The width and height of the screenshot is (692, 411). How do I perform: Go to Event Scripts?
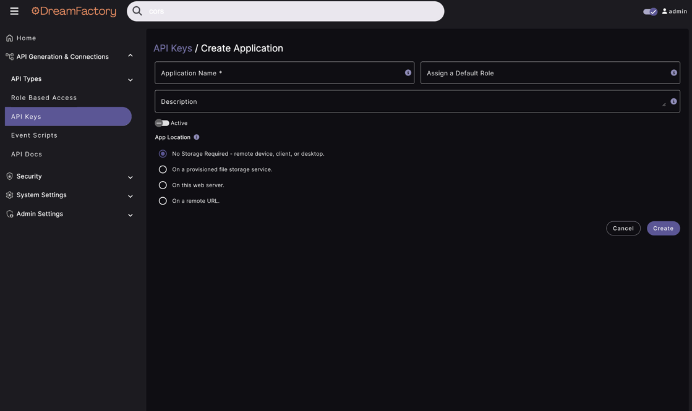[x=34, y=135]
